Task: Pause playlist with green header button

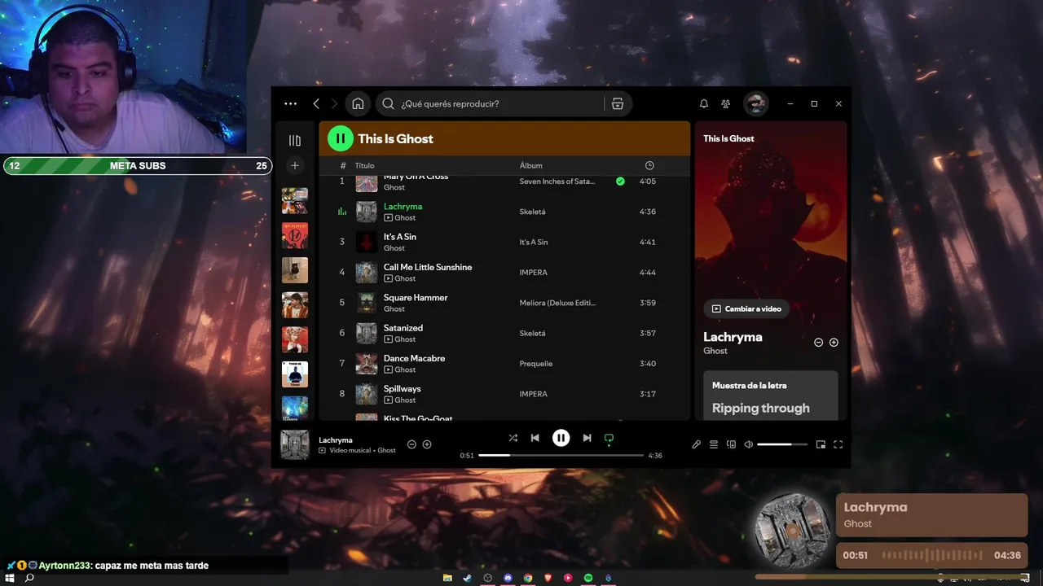Action: click(x=340, y=138)
